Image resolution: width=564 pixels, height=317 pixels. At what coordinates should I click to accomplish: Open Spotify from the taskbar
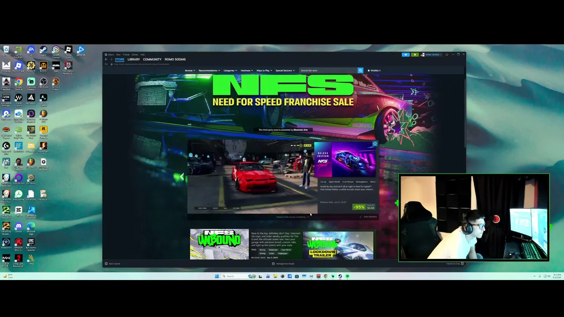pyautogui.click(x=347, y=276)
